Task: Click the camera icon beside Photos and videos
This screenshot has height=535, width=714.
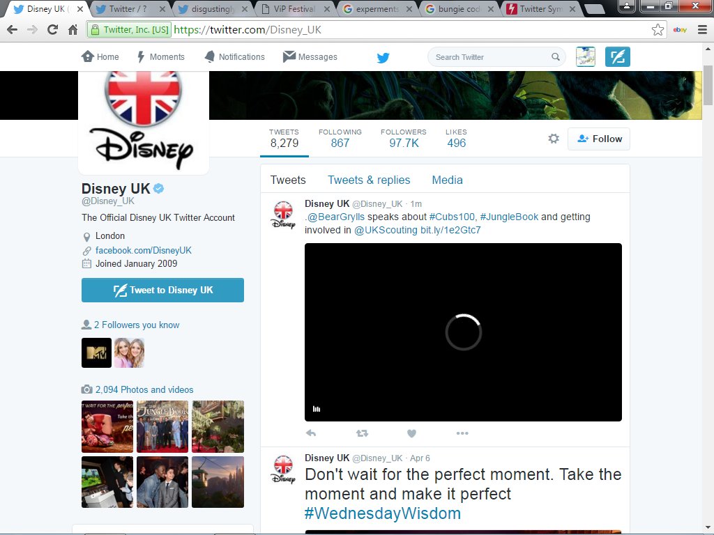Action: [x=87, y=389]
